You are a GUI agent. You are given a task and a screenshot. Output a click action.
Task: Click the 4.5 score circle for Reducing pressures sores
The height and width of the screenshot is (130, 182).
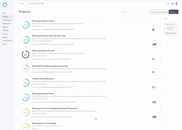coord(25,55)
